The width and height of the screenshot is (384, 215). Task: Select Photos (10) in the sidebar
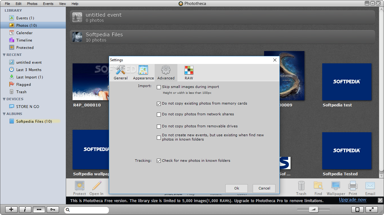33,26
